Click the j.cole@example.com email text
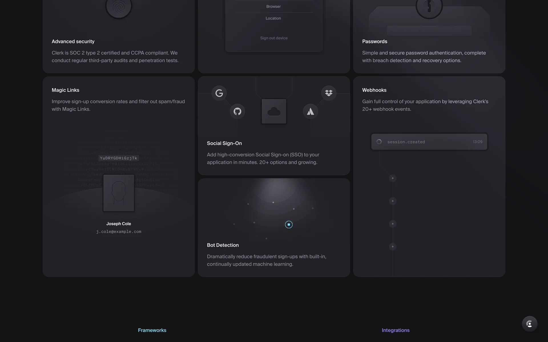Viewport: 548px width, 342px height. (x=118, y=232)
